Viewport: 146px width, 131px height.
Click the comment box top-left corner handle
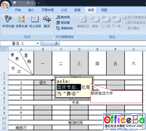(x=55, y=77)
